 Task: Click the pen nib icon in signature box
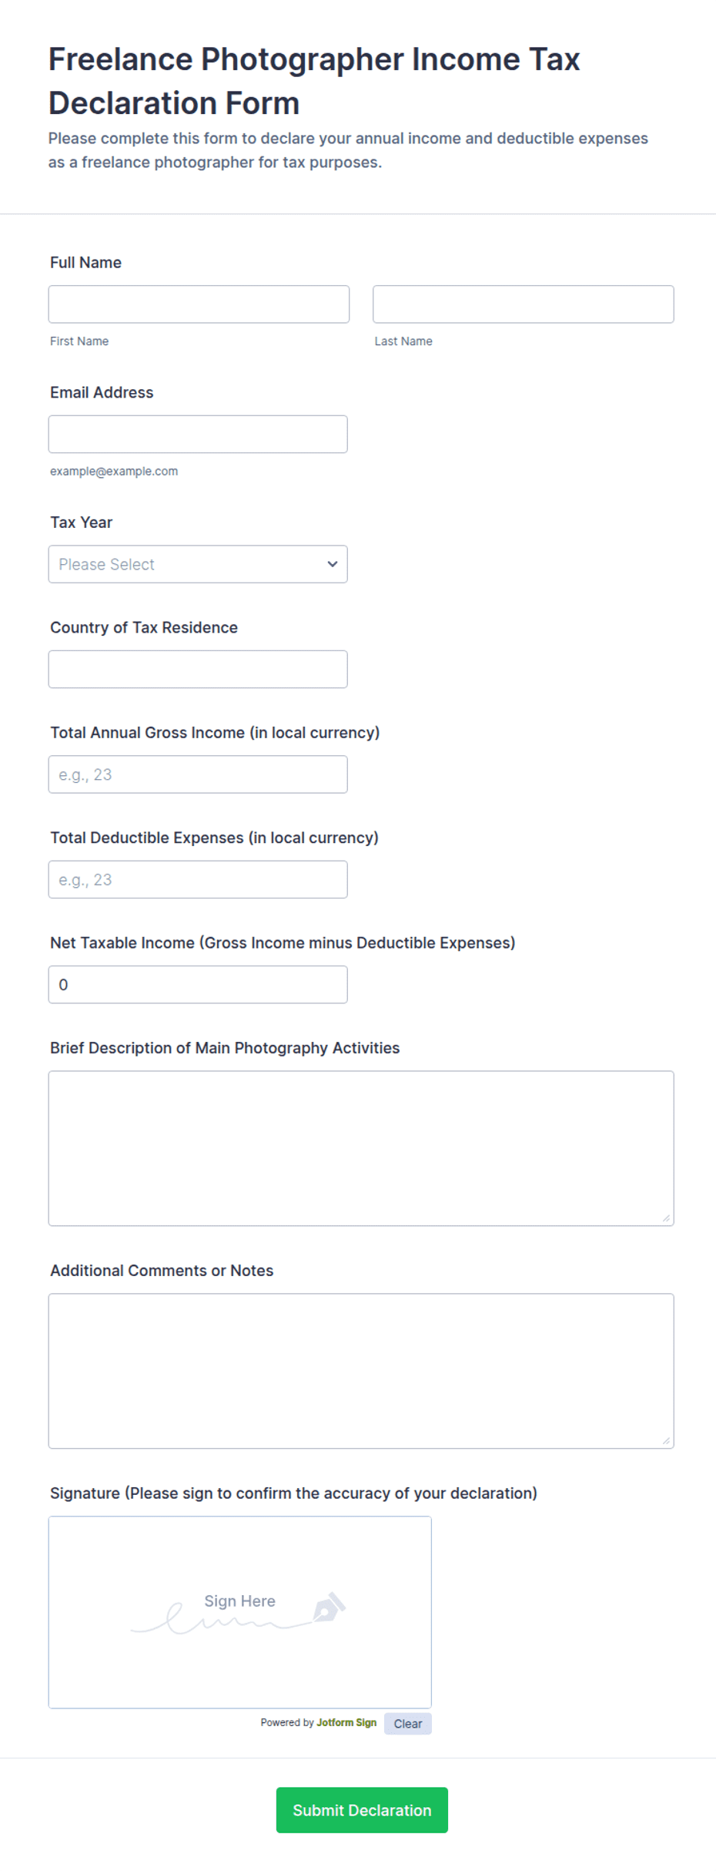tap(329, 1607)
